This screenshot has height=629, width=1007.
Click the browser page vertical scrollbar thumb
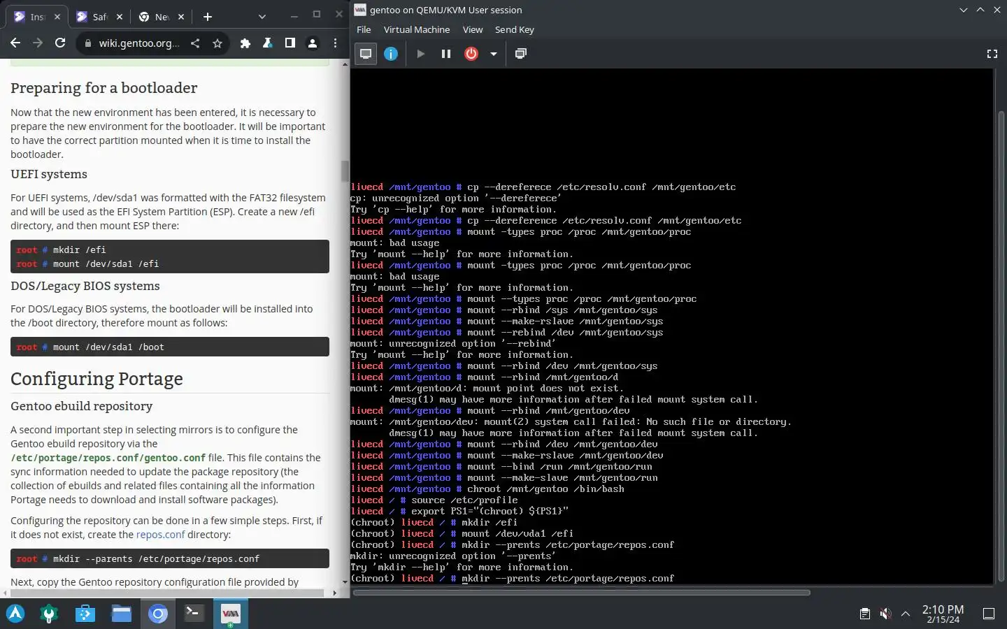point(344,171)
